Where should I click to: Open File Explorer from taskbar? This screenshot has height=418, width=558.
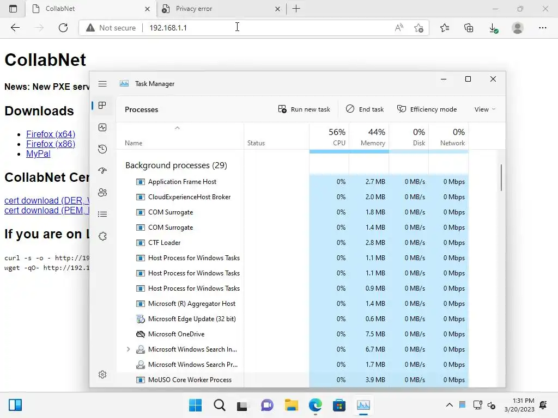coord(291,405)
